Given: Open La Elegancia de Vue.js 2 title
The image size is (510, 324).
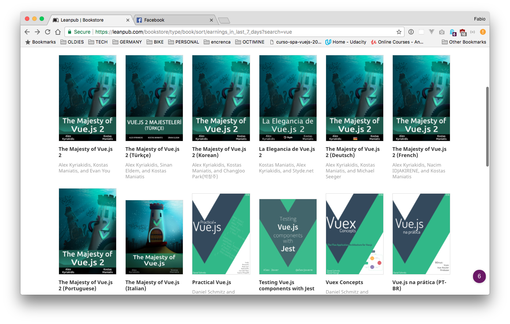Looking at the screenshot, I should point(287,152).
